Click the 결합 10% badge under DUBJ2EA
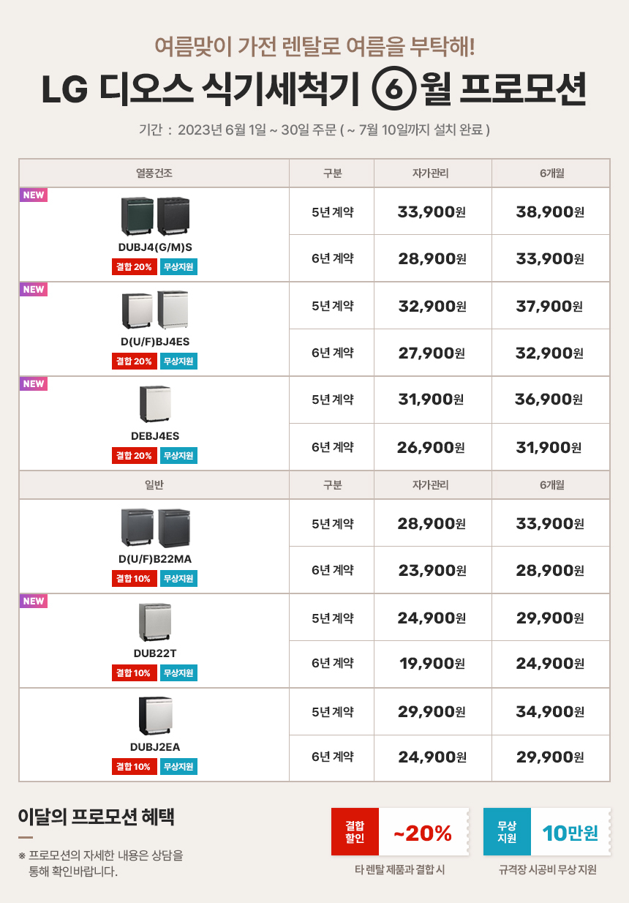The image size is (629, 903). (x=134, y=767)
